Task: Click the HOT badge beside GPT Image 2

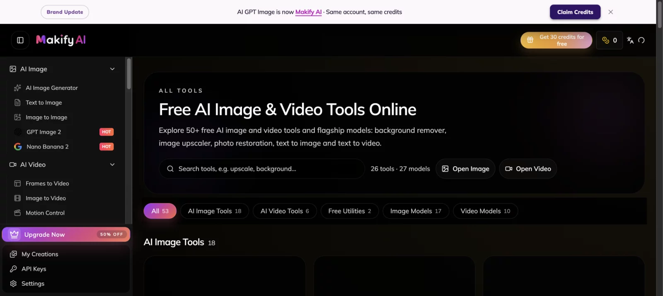Action: (106, 132)
